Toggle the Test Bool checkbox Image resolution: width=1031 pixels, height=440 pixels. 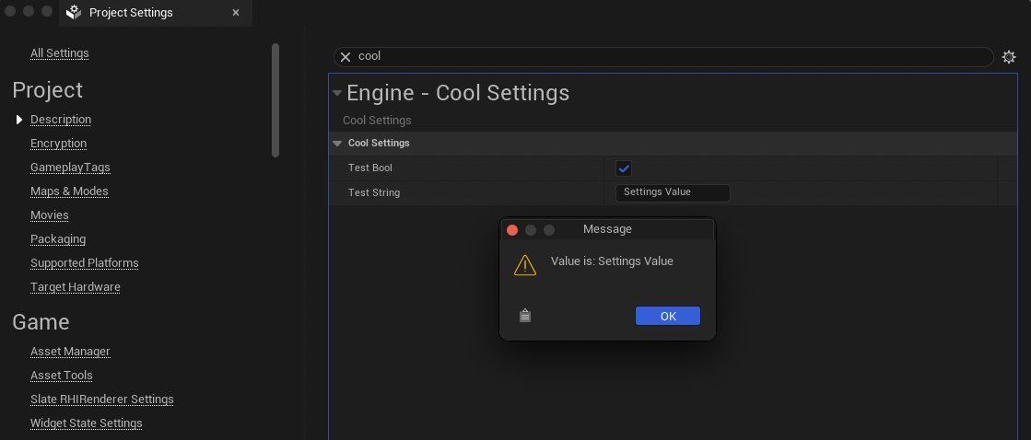coord(624,168)
